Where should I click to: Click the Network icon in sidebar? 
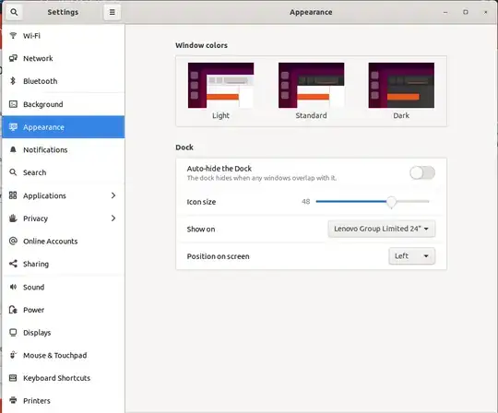pyautogui.click(x=13, y=58)
